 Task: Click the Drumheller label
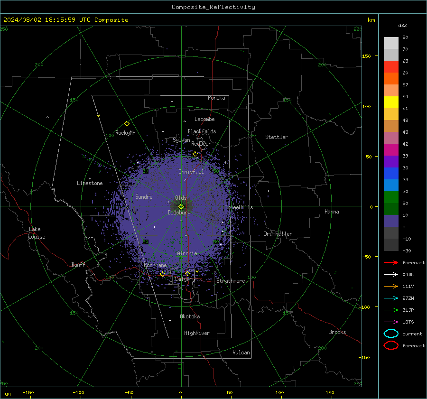[278, 234]
